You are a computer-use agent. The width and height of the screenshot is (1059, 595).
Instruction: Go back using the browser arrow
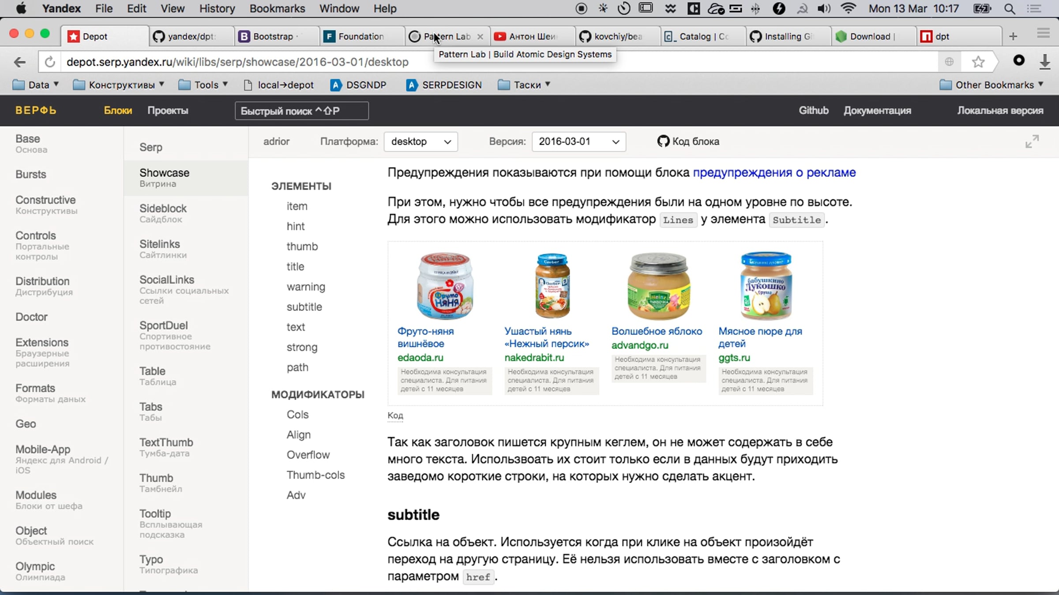[20, 62]
